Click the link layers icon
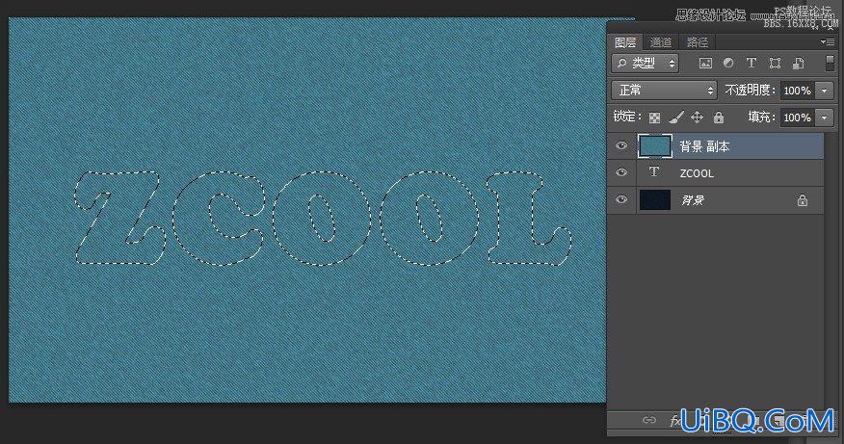 (649, 420)
